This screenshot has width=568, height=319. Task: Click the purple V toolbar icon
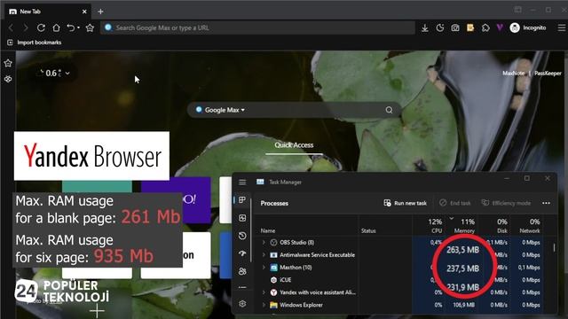point(500,27)
